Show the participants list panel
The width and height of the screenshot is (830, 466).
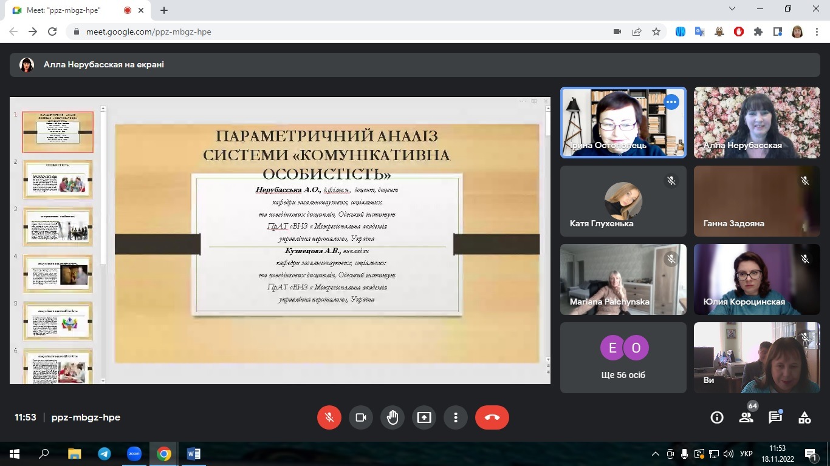(x=746, y=417)
